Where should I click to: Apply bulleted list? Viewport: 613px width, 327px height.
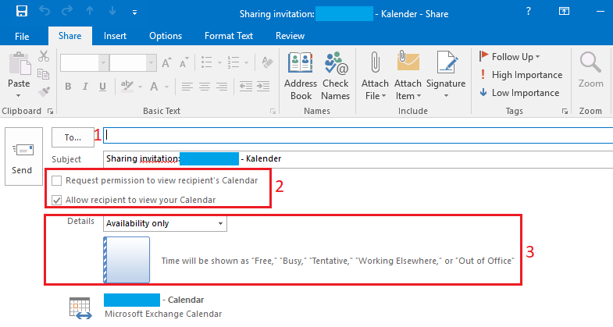click(x=206, y=62)
